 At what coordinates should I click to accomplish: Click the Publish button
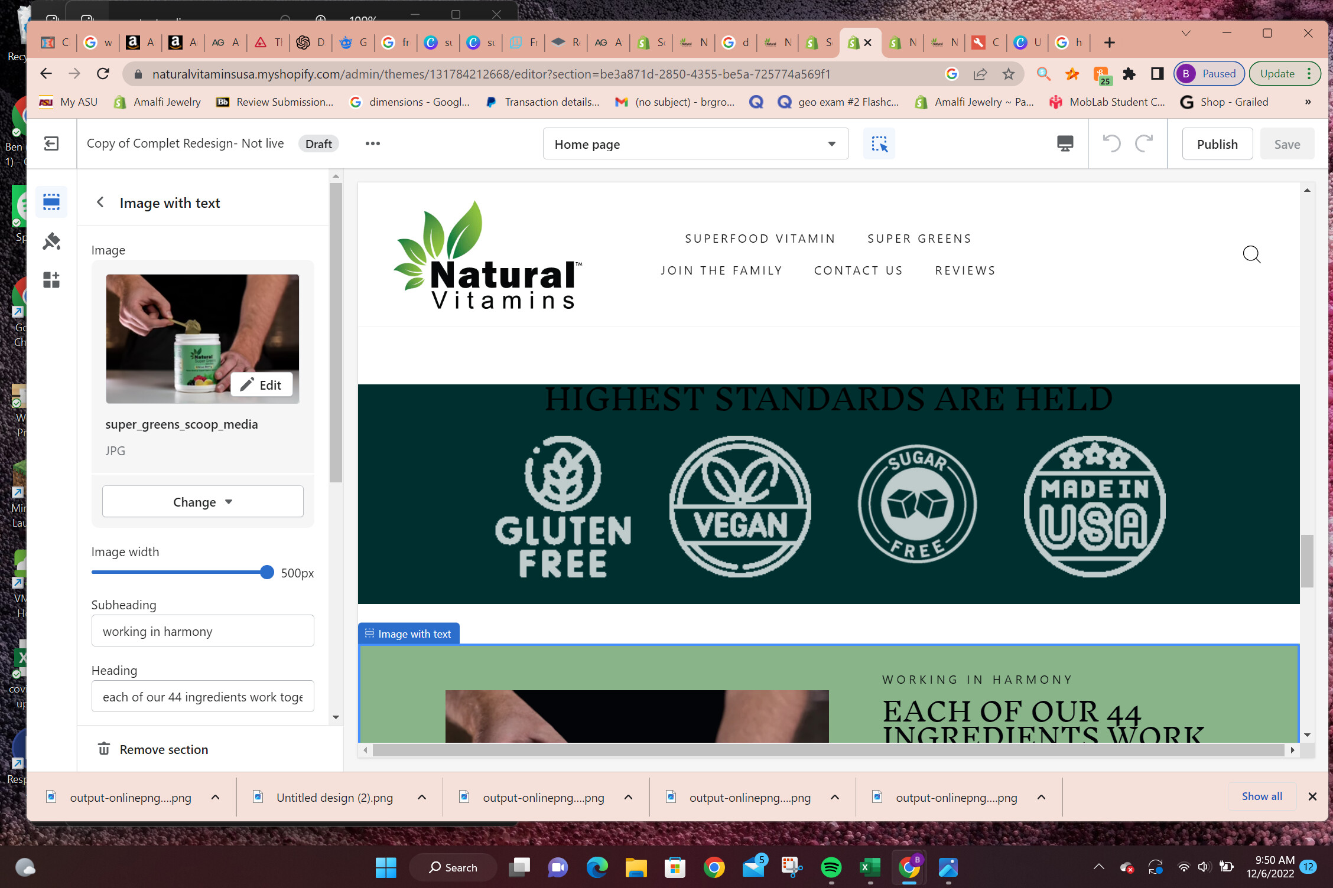pyautogui.click(x=1217, y=144)
